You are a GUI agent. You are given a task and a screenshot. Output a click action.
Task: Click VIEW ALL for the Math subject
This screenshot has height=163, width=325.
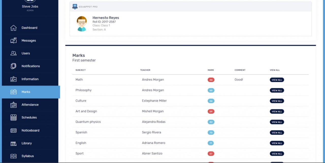click(x=277, y=80)
